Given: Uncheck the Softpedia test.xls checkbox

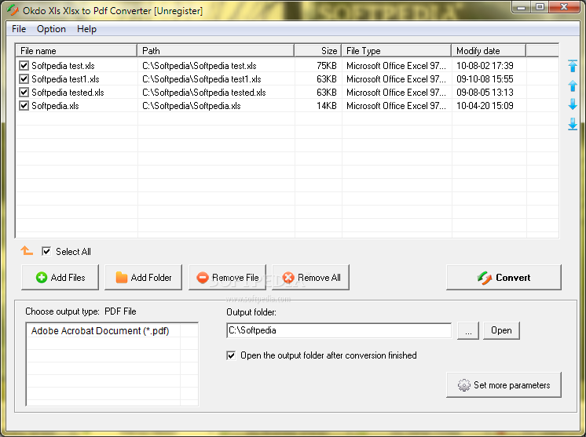Looking at the screenshot, I should pyautogui.click(x=24, y=66).
